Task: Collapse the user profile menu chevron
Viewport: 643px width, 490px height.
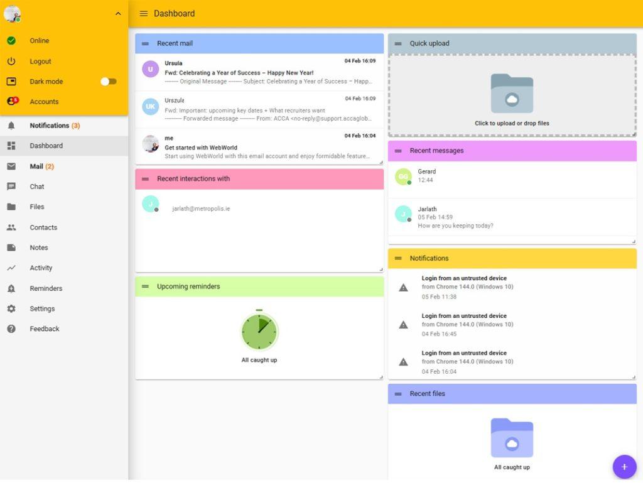Action: pyautogui.click(x=118, y=14)
